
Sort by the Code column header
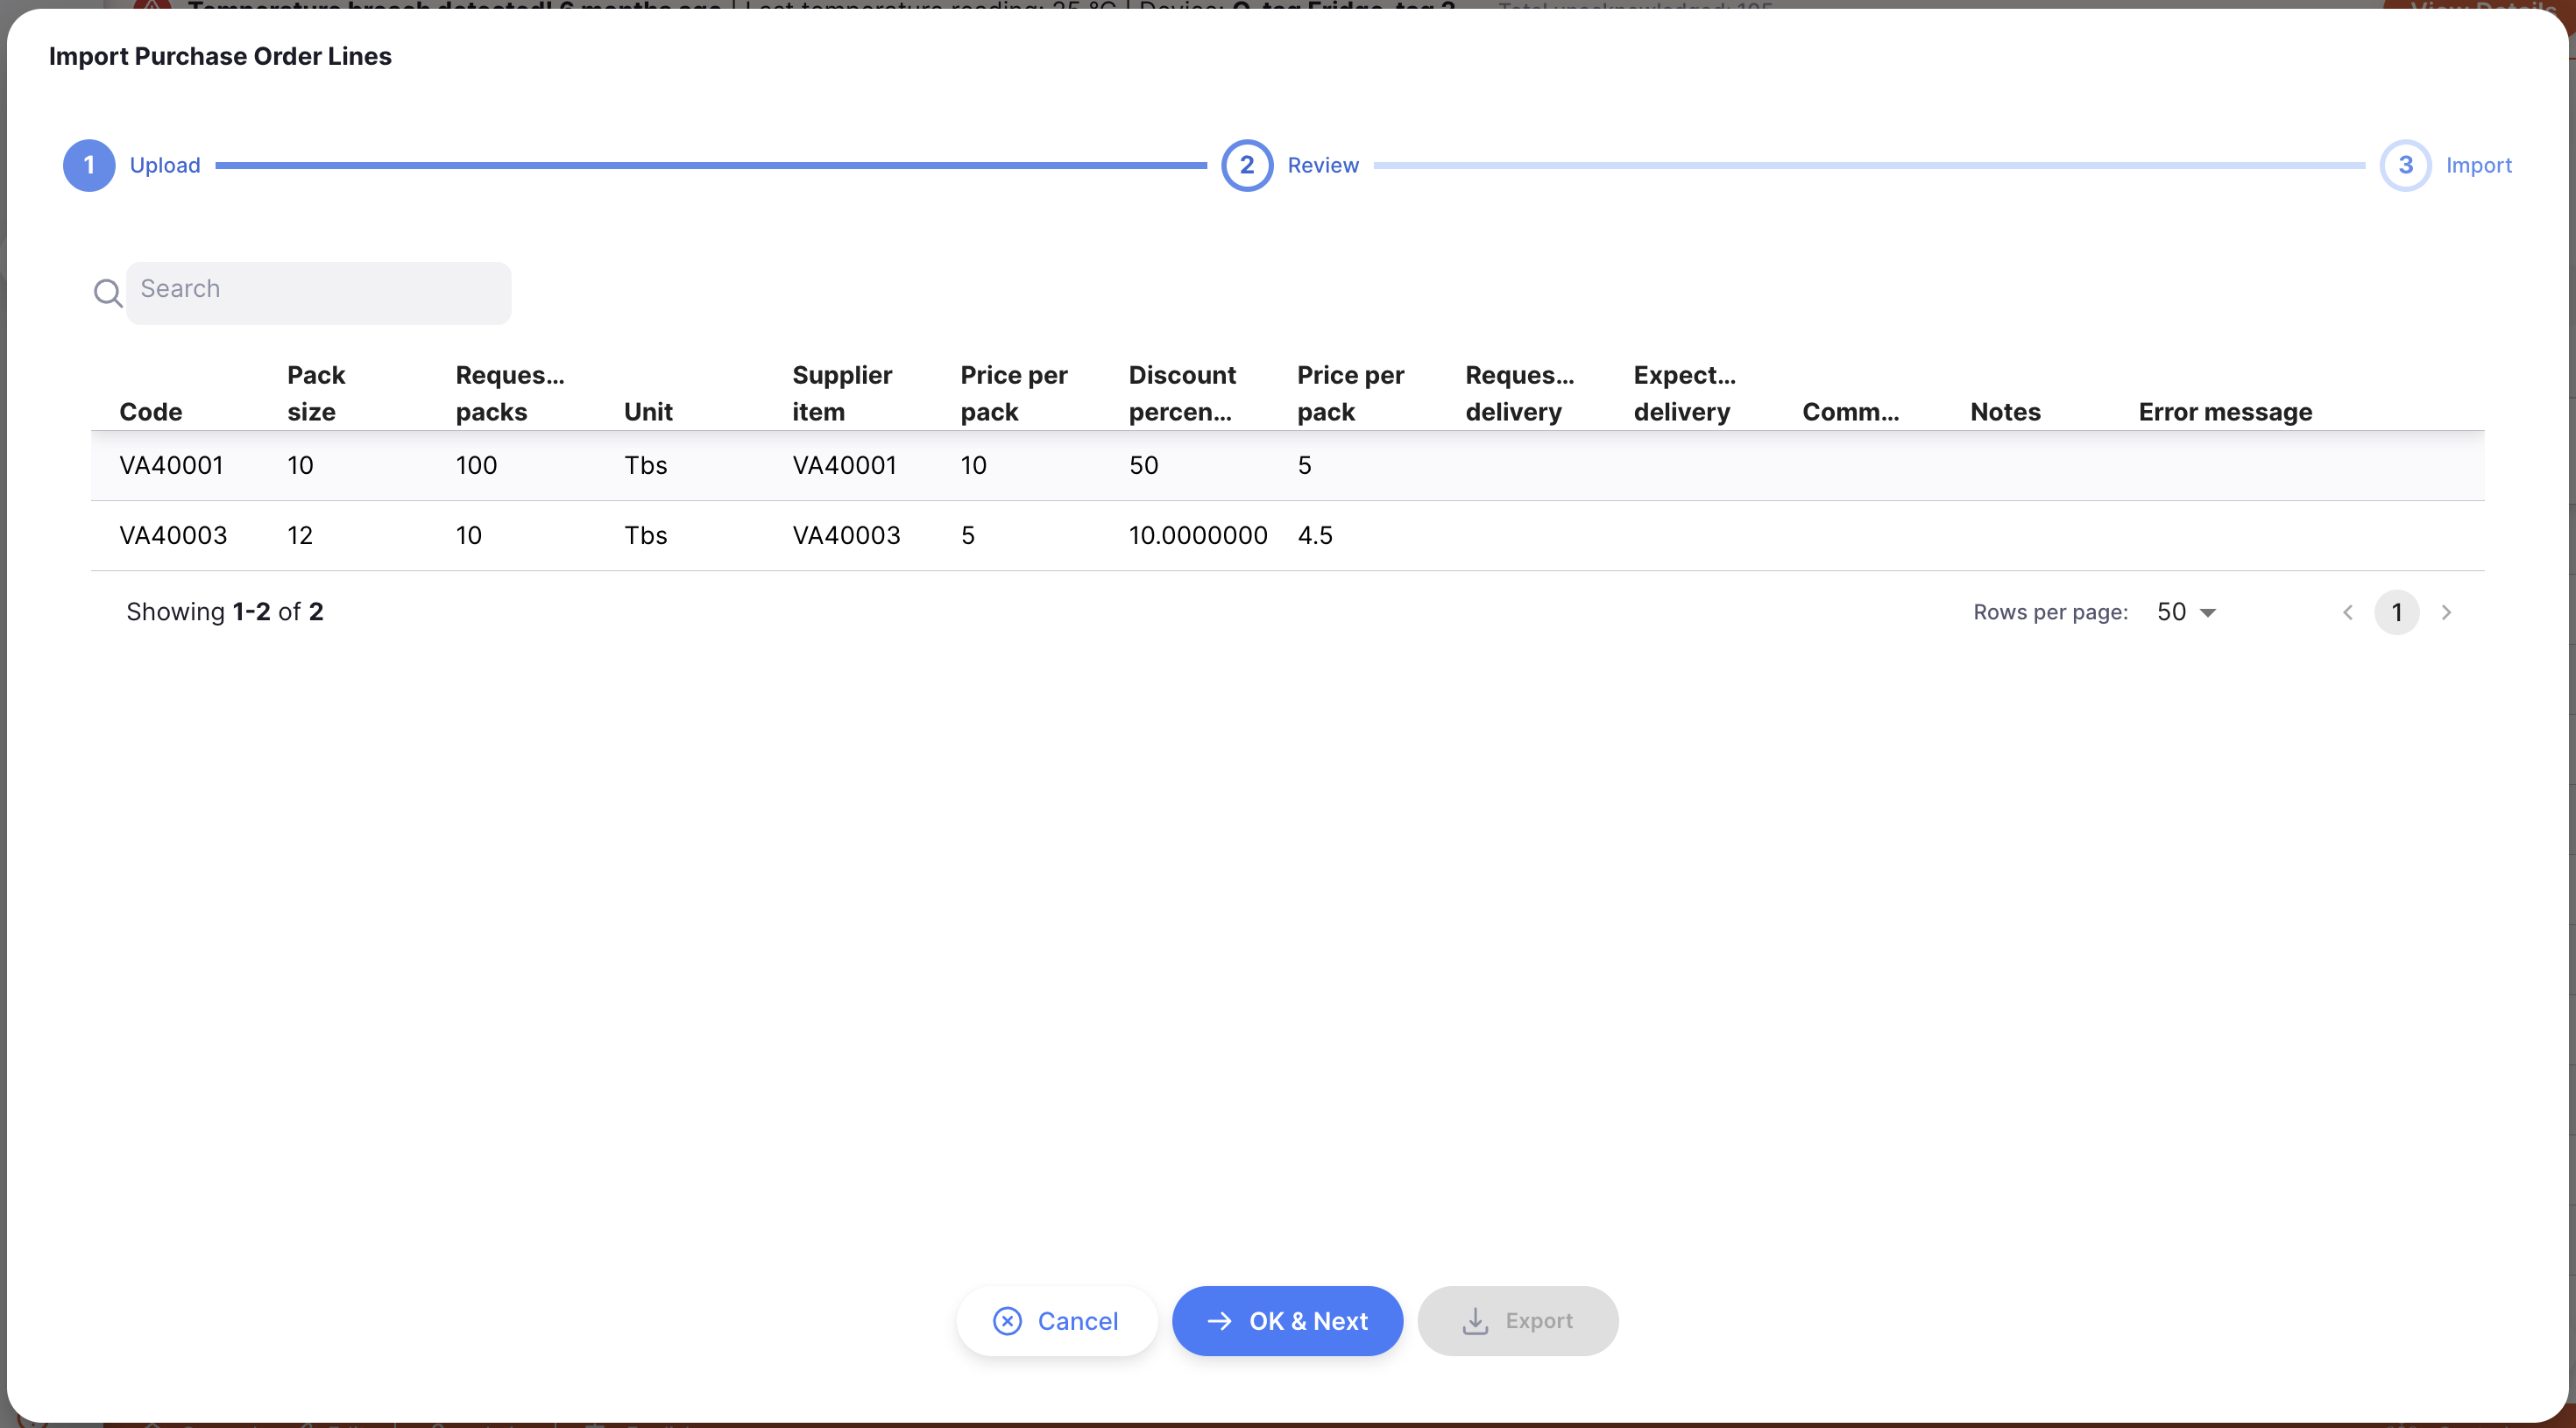[x=151, y=412]
